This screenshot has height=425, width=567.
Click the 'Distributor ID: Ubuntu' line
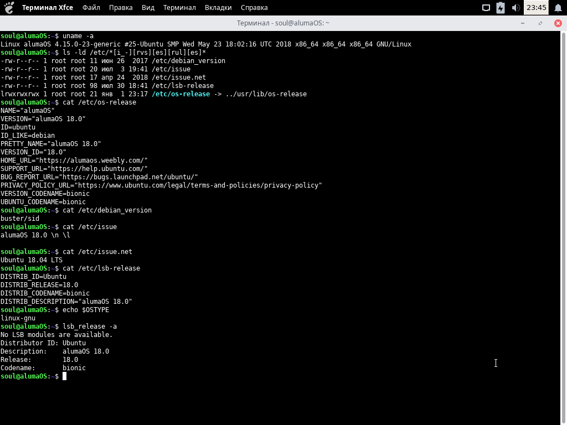point(43,343)
